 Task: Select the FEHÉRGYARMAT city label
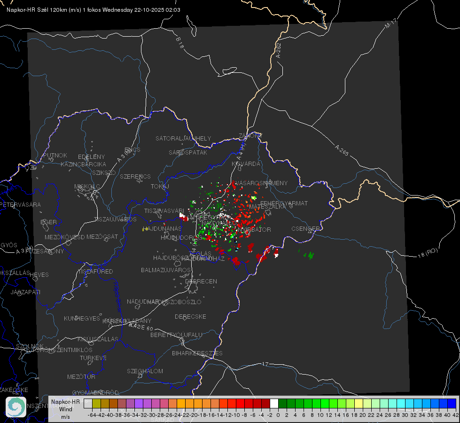(x=284, y=203)
